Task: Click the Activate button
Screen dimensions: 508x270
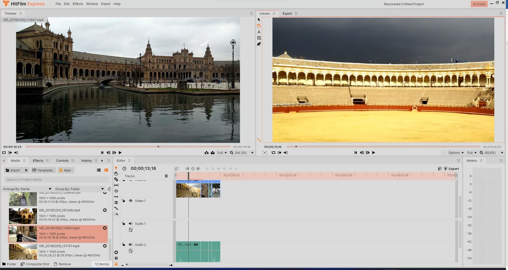Action: pos(479,4)
